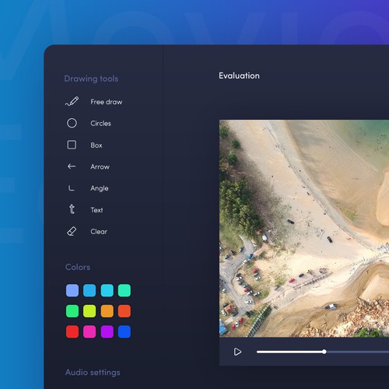Pick the orange color swatch
The height and width of the screenshot is (389, 389).
coord(107,311)
